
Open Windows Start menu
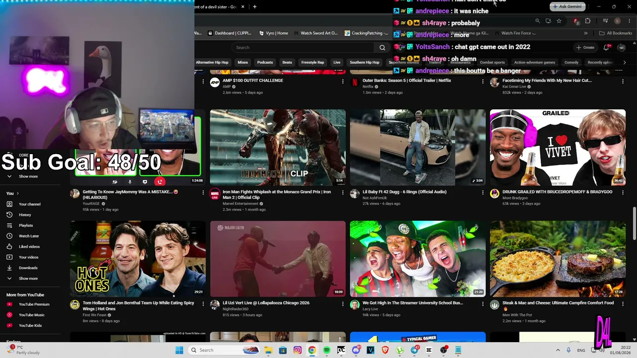[179, 350]
